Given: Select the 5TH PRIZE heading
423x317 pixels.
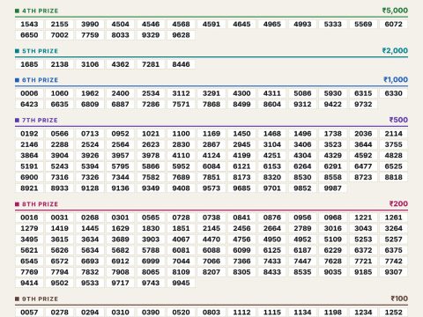Looking at the screenshot, I should click(x=41, y=51).
